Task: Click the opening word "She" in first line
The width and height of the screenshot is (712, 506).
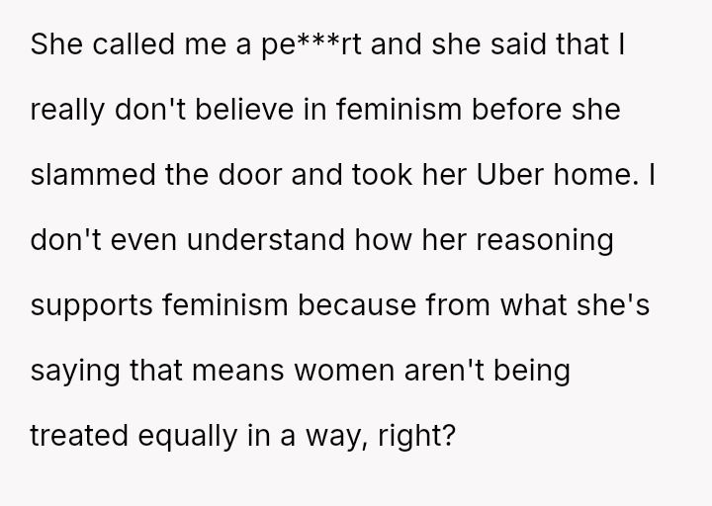Action: point(56,44)
